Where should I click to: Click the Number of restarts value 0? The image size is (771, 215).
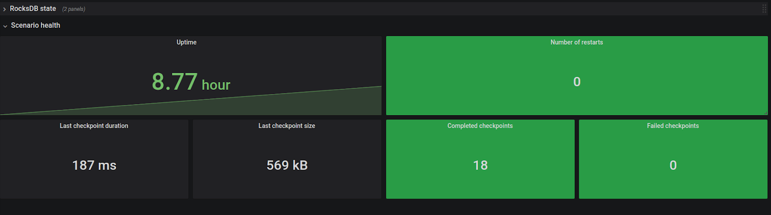click(x=577, y=82)
